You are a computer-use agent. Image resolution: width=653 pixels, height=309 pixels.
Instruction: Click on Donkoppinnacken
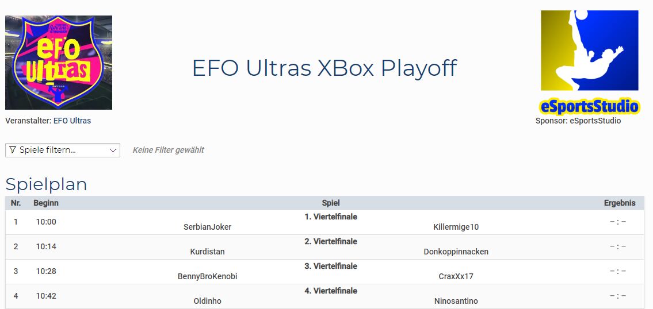click(x=456, y=252)
